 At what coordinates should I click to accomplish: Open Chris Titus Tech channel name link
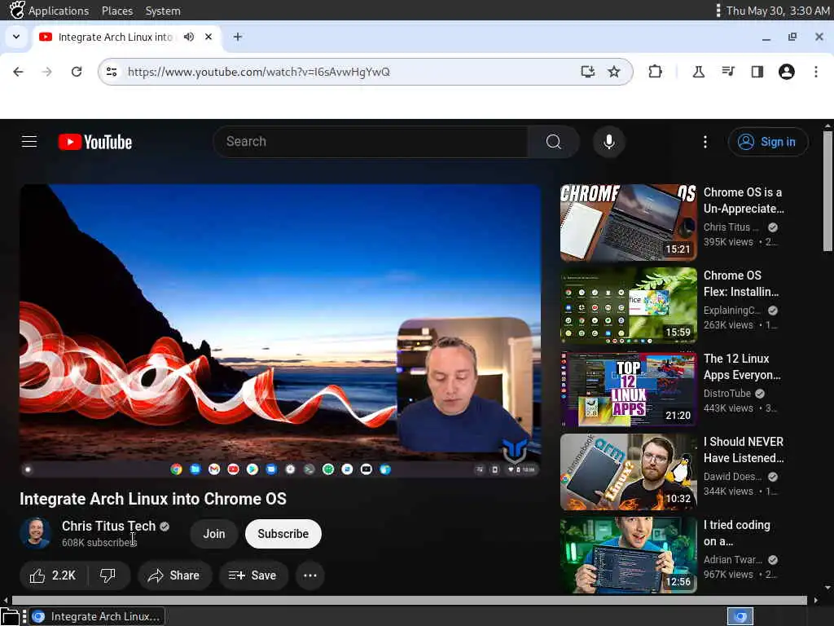(x=108, y=526)
